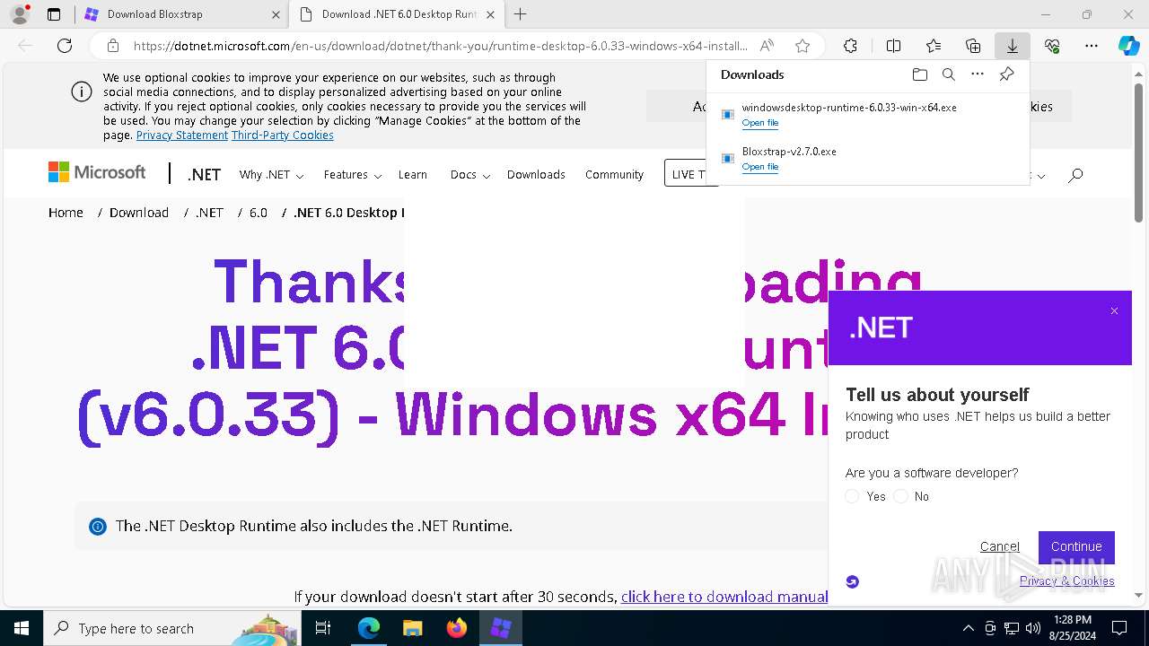Open Browser essentials heart icon
This screenshot has width=1149, height=646.
pyautogui.click(x=1052, y=46)
